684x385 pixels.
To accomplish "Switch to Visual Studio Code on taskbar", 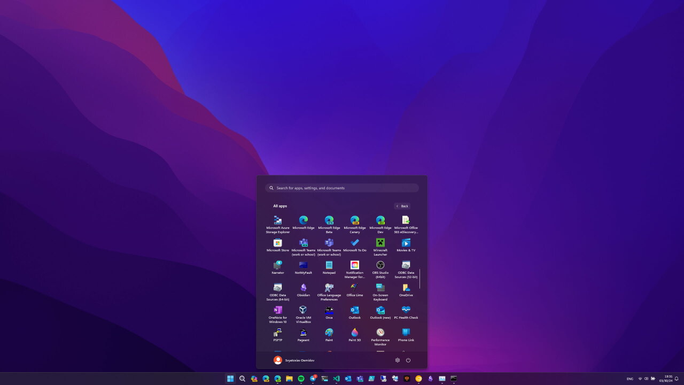I will (x=336, y=379).
